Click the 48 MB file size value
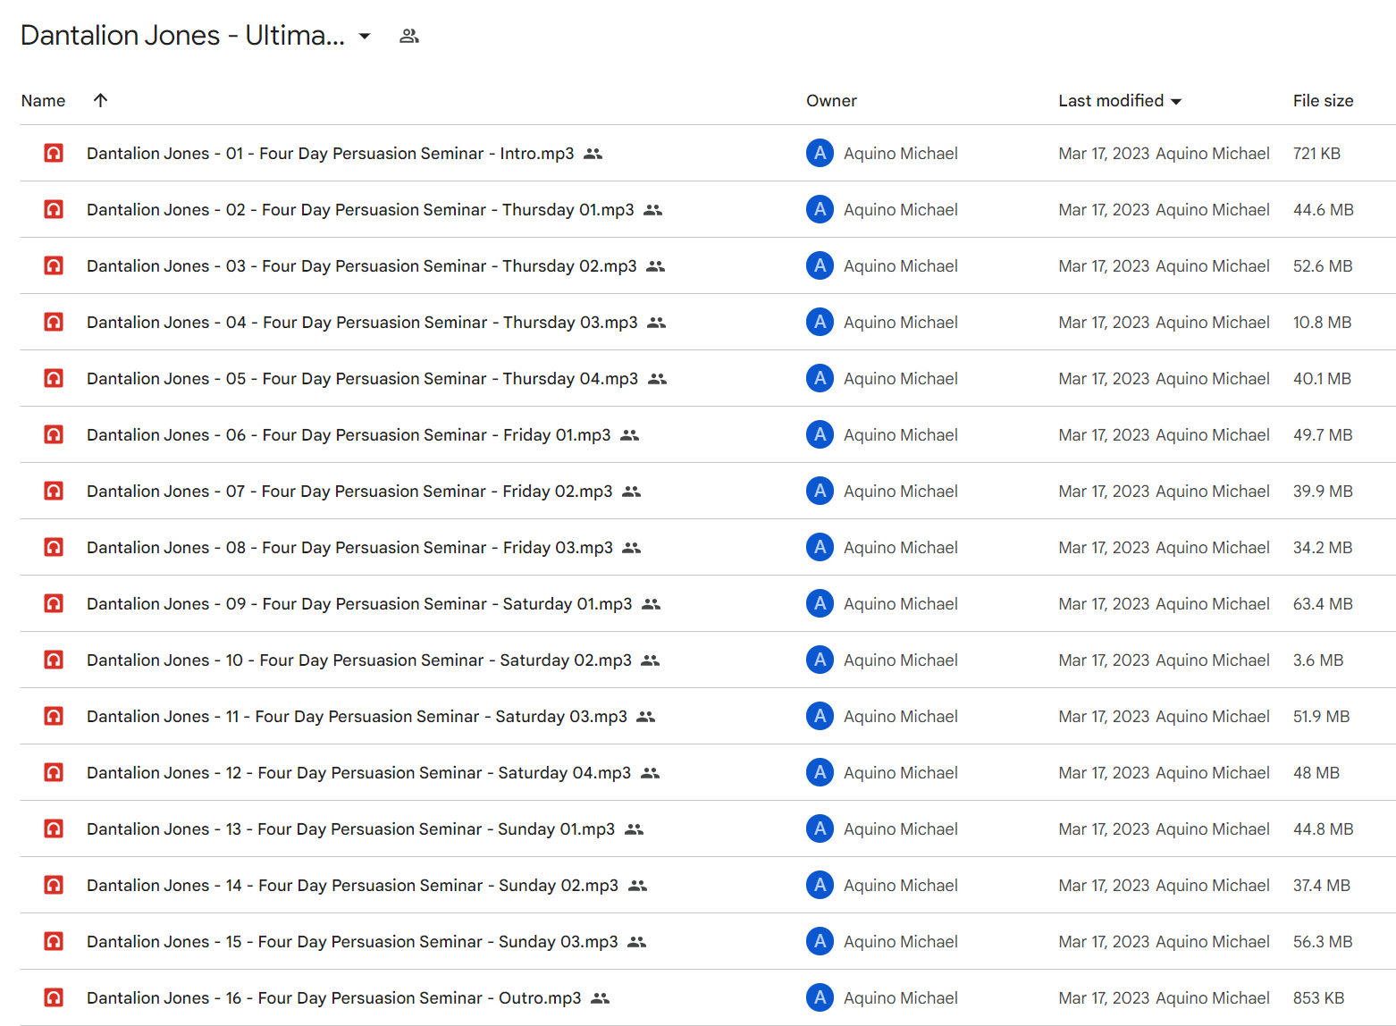The image size is (1396, 1026). pos(1316,773)
